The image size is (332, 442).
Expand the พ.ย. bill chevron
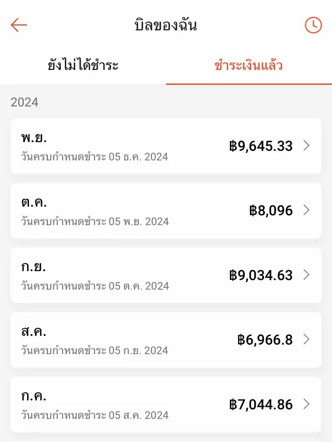coord(306,146)
